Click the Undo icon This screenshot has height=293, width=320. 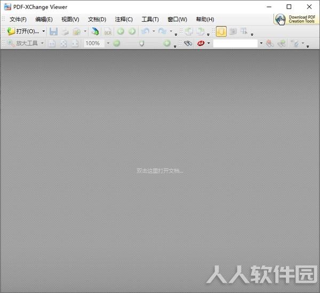pyautogui.click(x=145, y=31)
